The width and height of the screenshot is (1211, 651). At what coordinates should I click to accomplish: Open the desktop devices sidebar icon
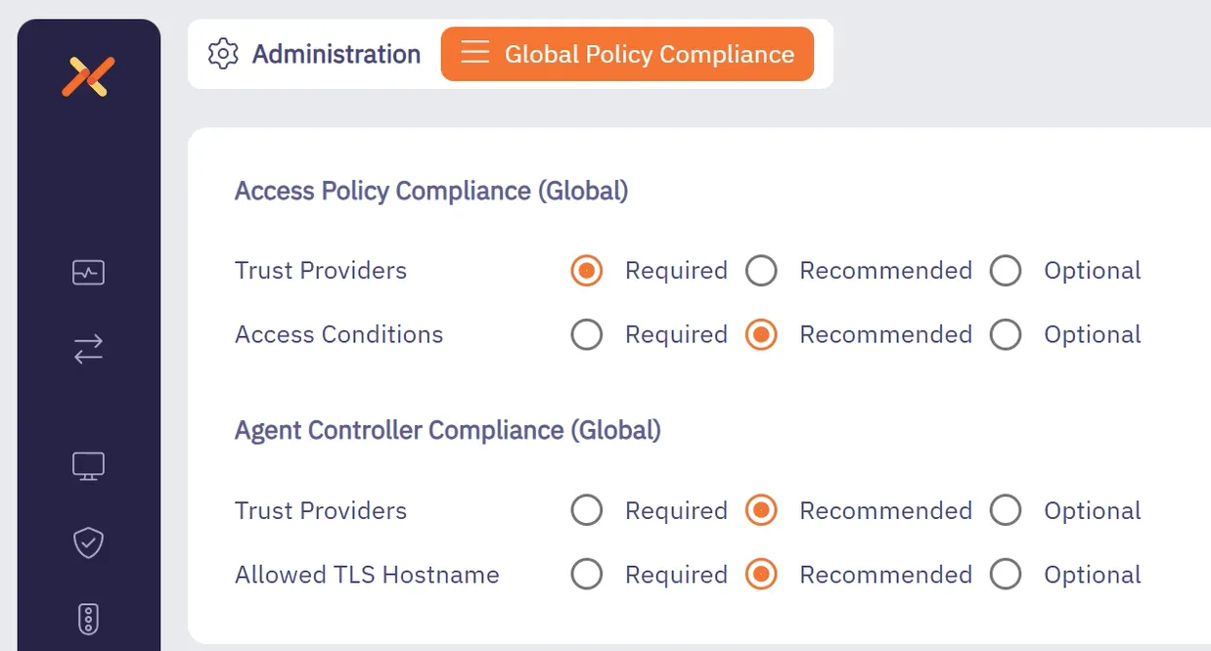click(x=88, y=466)
